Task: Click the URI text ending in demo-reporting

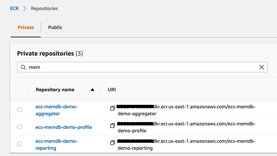Action: (186, 145)
